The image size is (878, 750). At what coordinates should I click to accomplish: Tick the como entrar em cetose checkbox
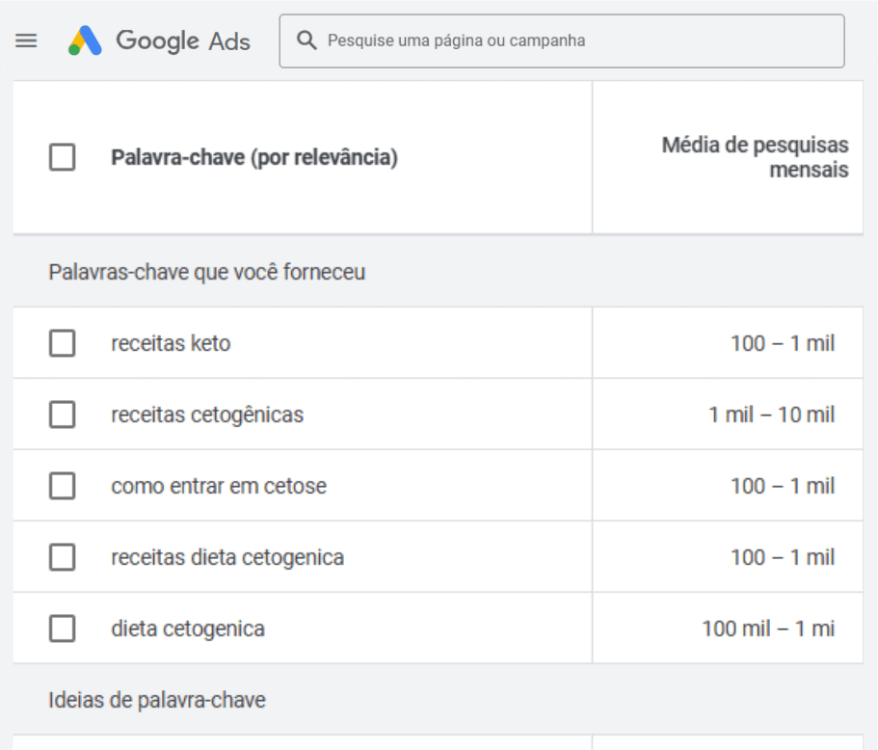(63, 486)
